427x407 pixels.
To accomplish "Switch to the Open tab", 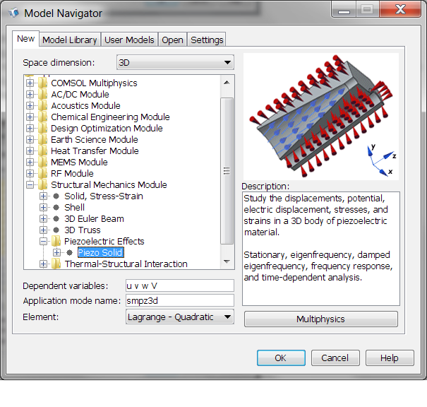I will (172, 40).
